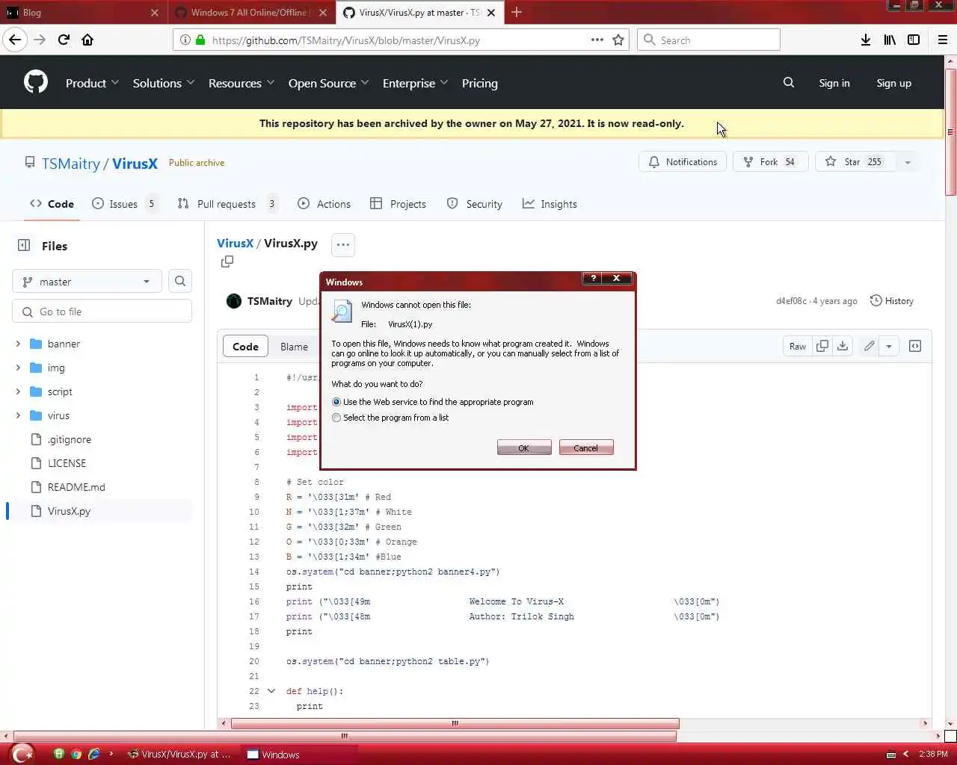Go to browser home icon

point(87,40)
